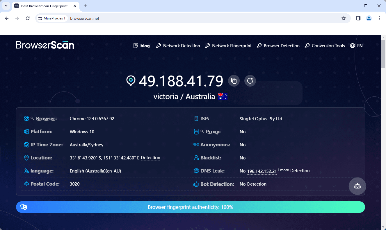Select the Best BrowserScan Fingerprint tab
Image resolution: width=386 pixels, height=230 pixels.
45,6
